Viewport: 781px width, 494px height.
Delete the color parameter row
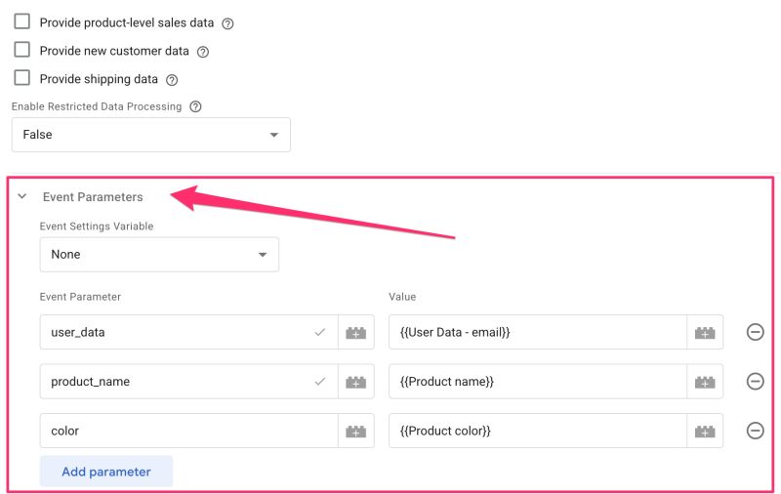point(755,431)
